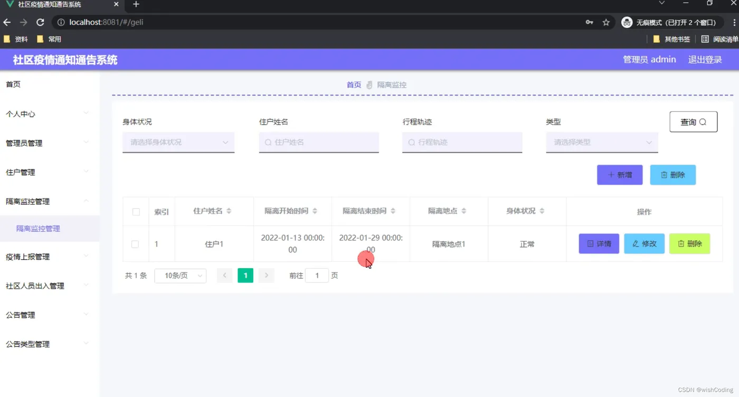Expand the 管理员管理 sidebar menu
739x397 pixels.
click(x=50, y=143)
